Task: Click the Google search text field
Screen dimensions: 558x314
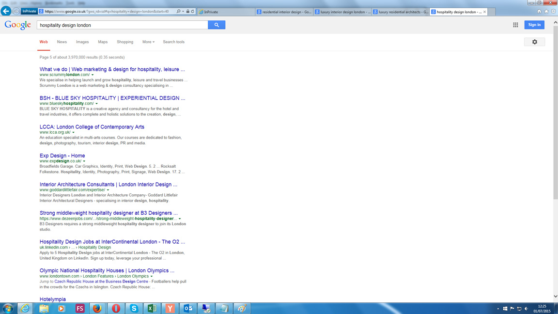Action: 123,25
